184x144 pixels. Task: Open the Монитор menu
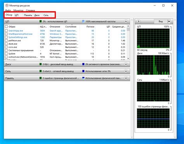coord(18,11)
